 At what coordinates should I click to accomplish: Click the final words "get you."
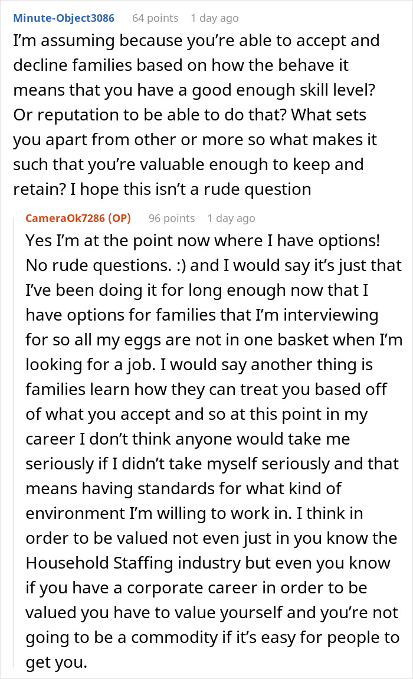pyautogui.click(x=57, y=662)
